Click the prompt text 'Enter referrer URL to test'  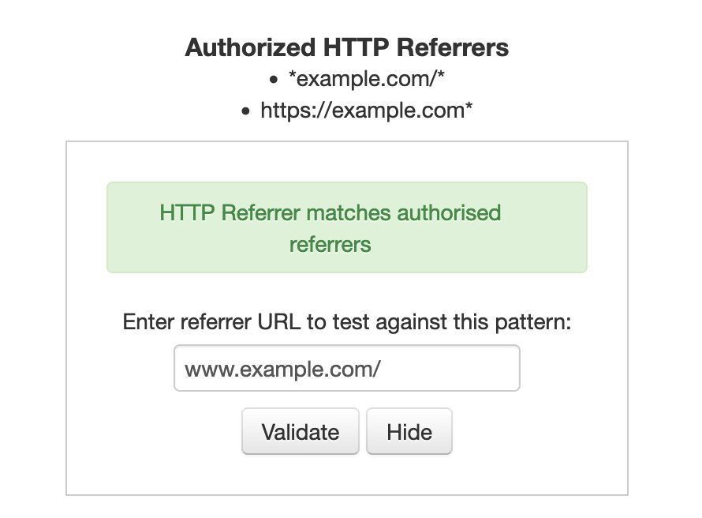pos(347,321)
